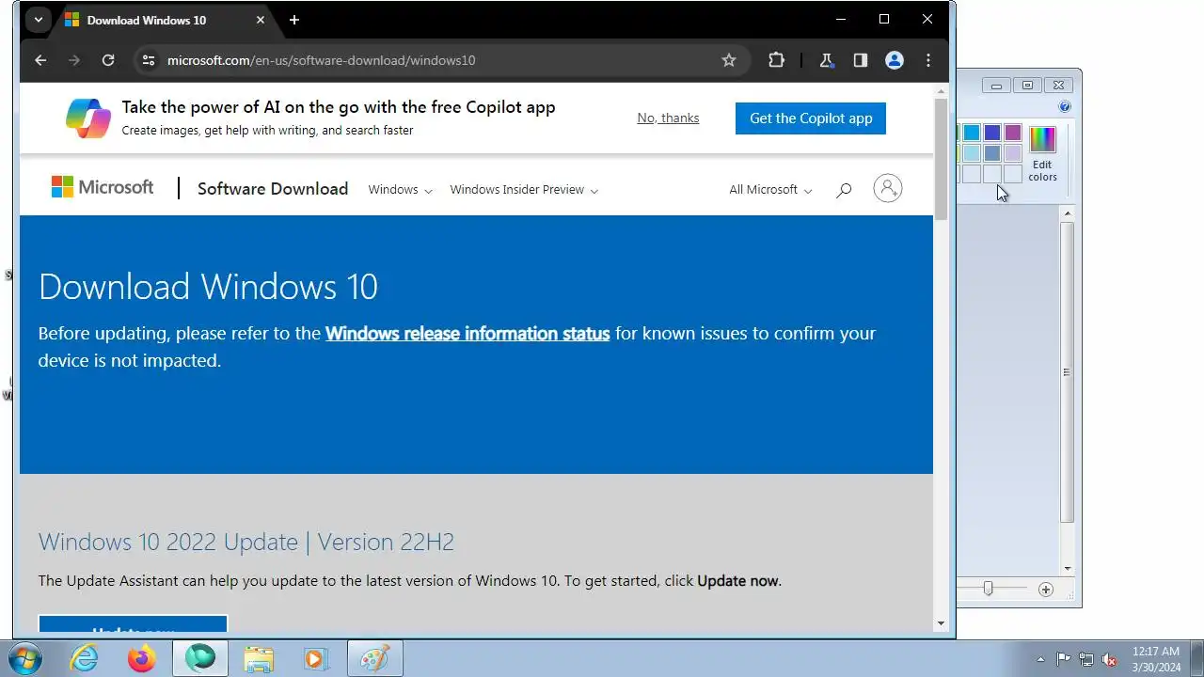This screenshot has width=1204, height=677.
Task: Click Paint scroll up arrow
Action: tap(1067, 214)
